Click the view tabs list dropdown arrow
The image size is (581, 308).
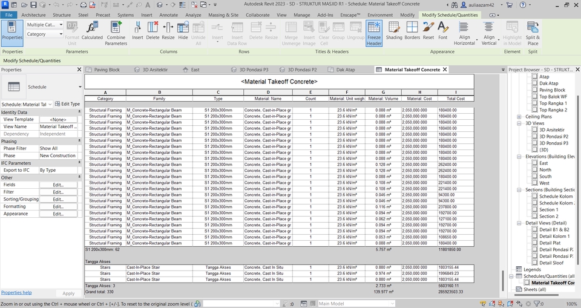point(503,70)
